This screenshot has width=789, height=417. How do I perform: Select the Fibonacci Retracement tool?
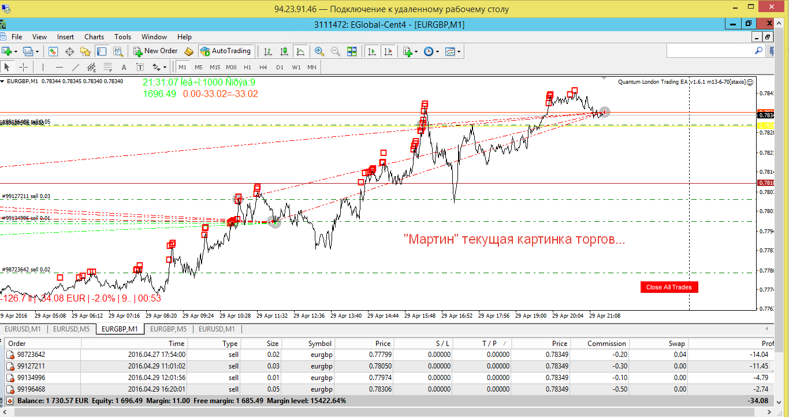coord(107,67)
